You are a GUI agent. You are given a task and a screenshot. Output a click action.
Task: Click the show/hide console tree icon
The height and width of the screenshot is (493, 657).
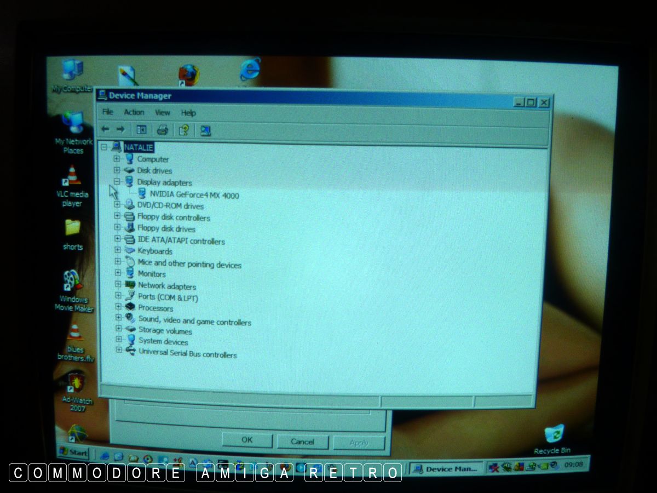[x=141, y=130]
